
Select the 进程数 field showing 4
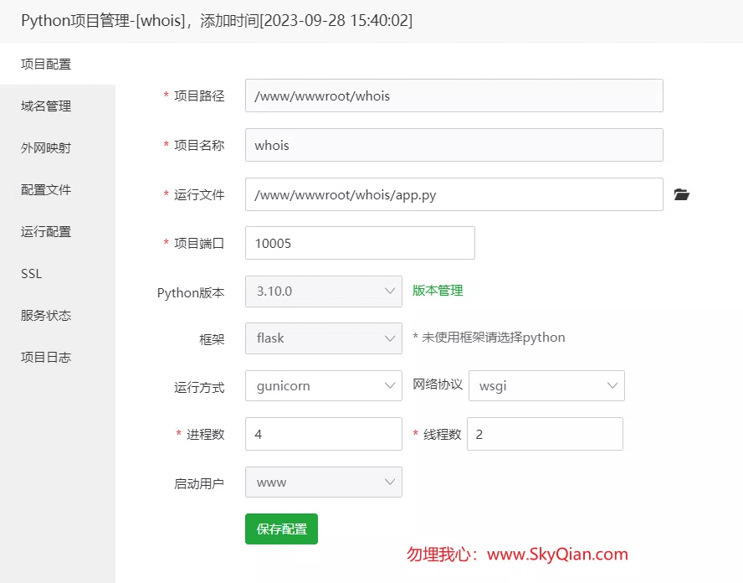tap(324, 434)
